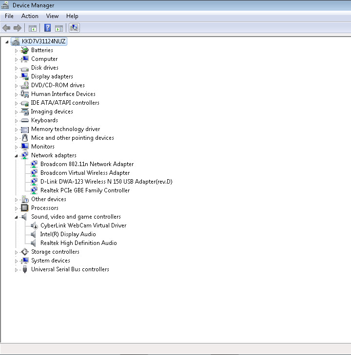Click the Back arrow toolbar icon

click(6, 28)
